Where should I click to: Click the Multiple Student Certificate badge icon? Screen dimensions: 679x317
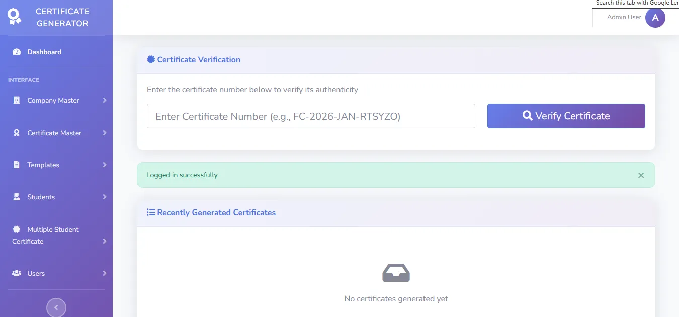click(x=17, y=229)
